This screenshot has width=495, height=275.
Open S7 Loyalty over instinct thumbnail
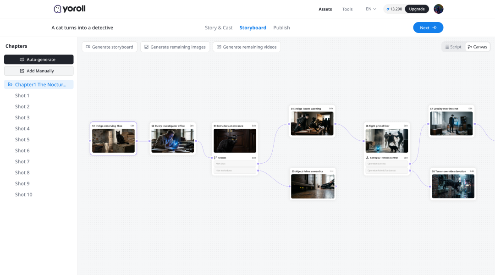(451, 123)
